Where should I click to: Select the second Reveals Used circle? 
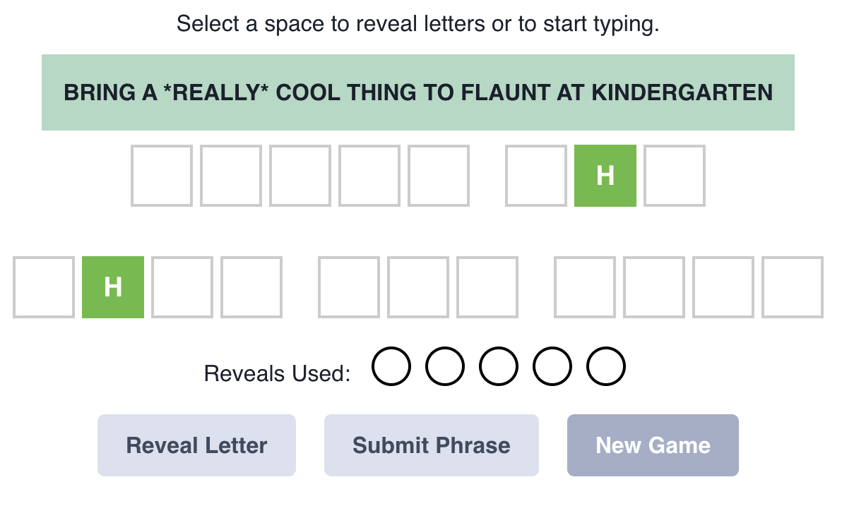click(x=445, y=366)
